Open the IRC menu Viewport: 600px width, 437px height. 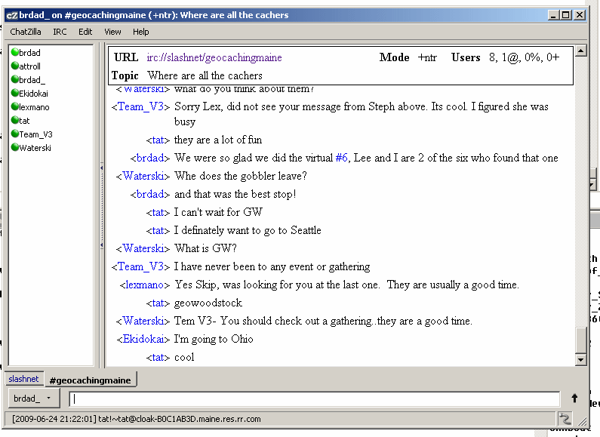tap(60, 32)
